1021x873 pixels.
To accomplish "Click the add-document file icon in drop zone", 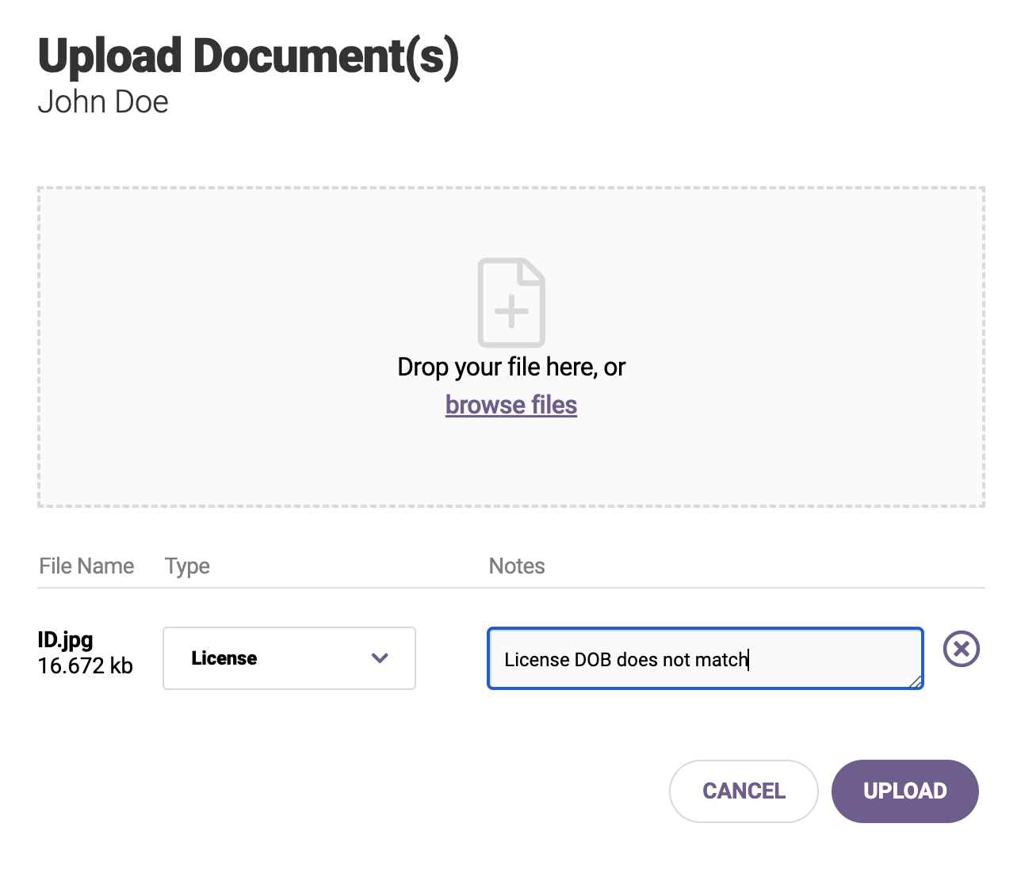I will pos(511,302).
